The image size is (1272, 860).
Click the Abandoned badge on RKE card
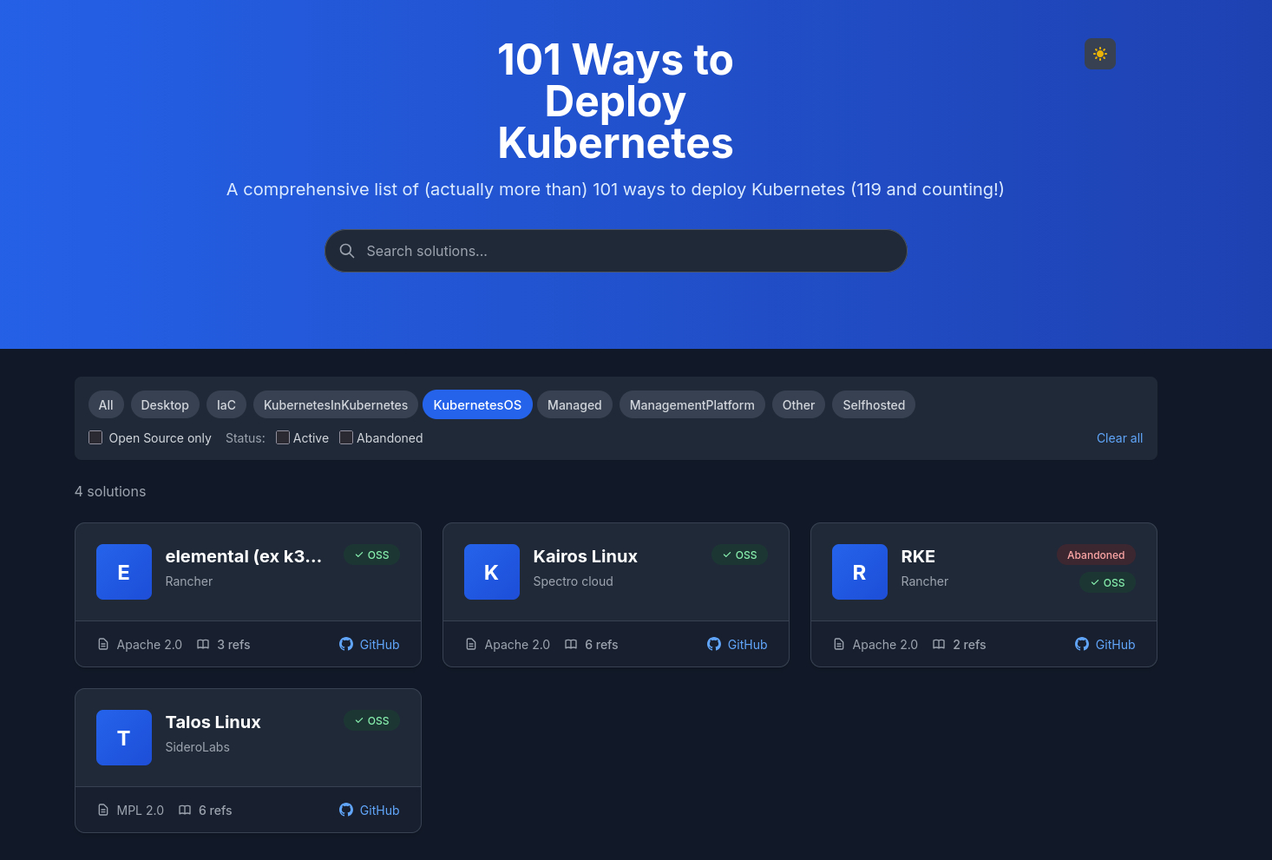tap(1095, 555)
